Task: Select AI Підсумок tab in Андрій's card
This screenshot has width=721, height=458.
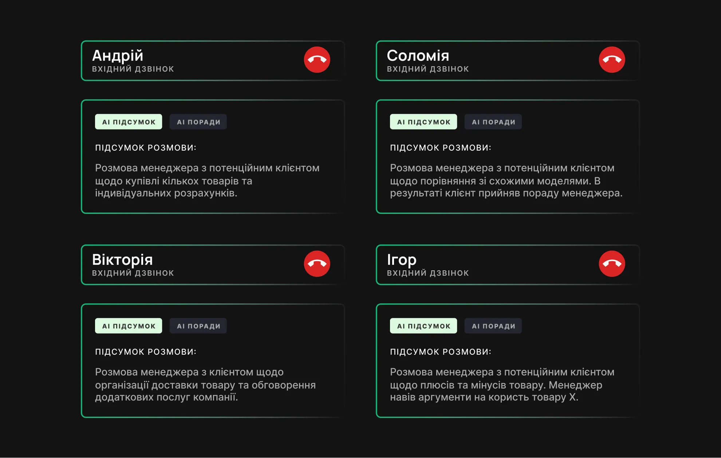Action: pyautogui.click(x=129, y=122)
